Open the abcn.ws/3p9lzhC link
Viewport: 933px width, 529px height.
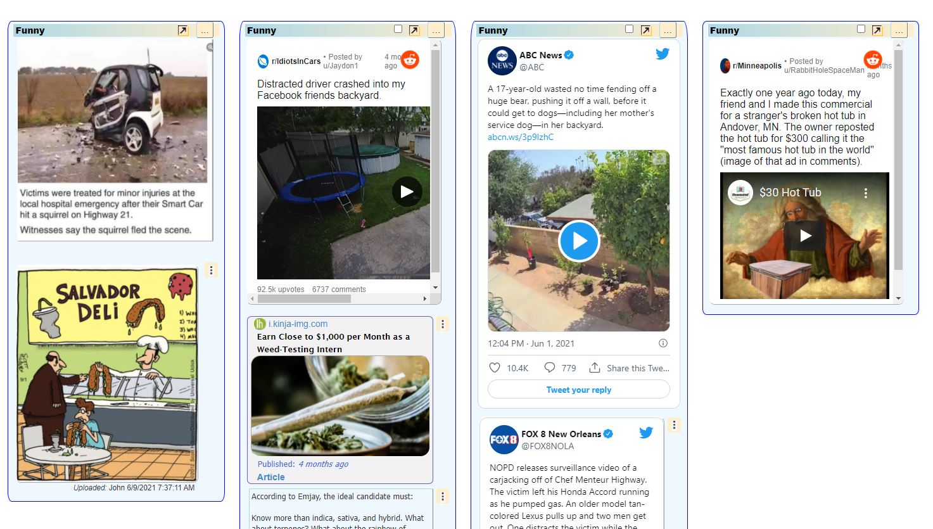521,137
